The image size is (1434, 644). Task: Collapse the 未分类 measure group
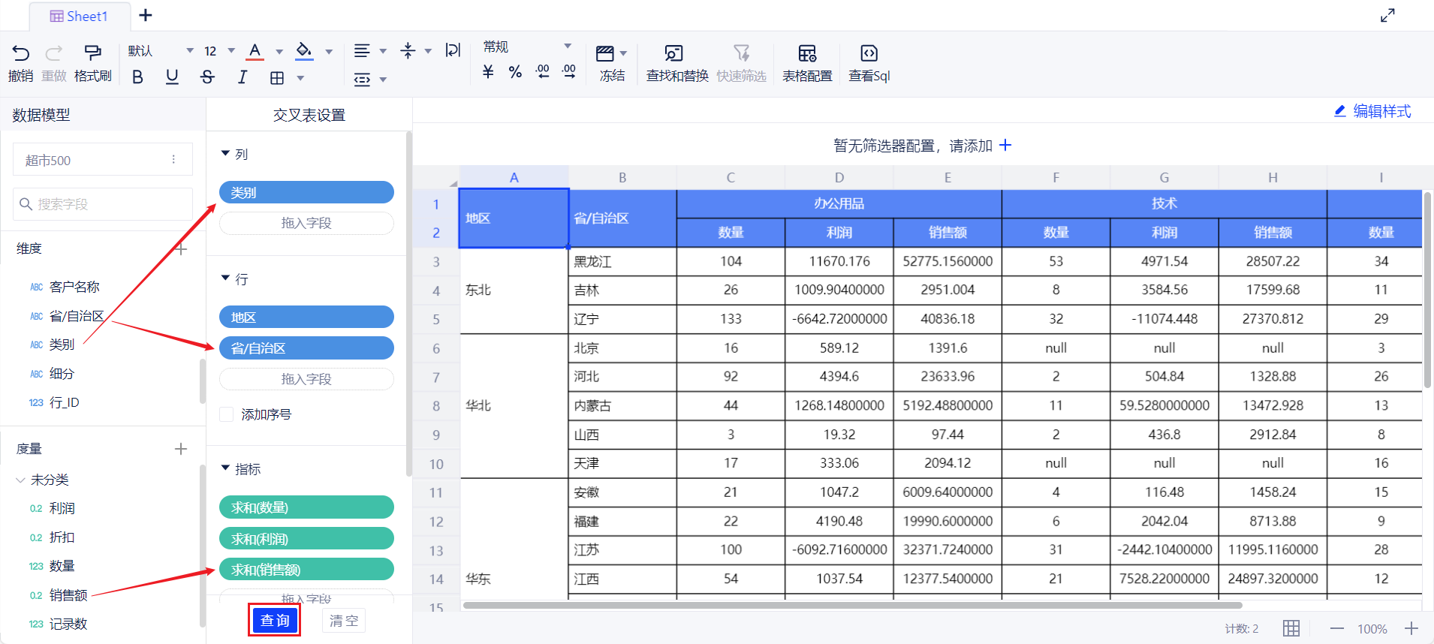coord(20,480)
